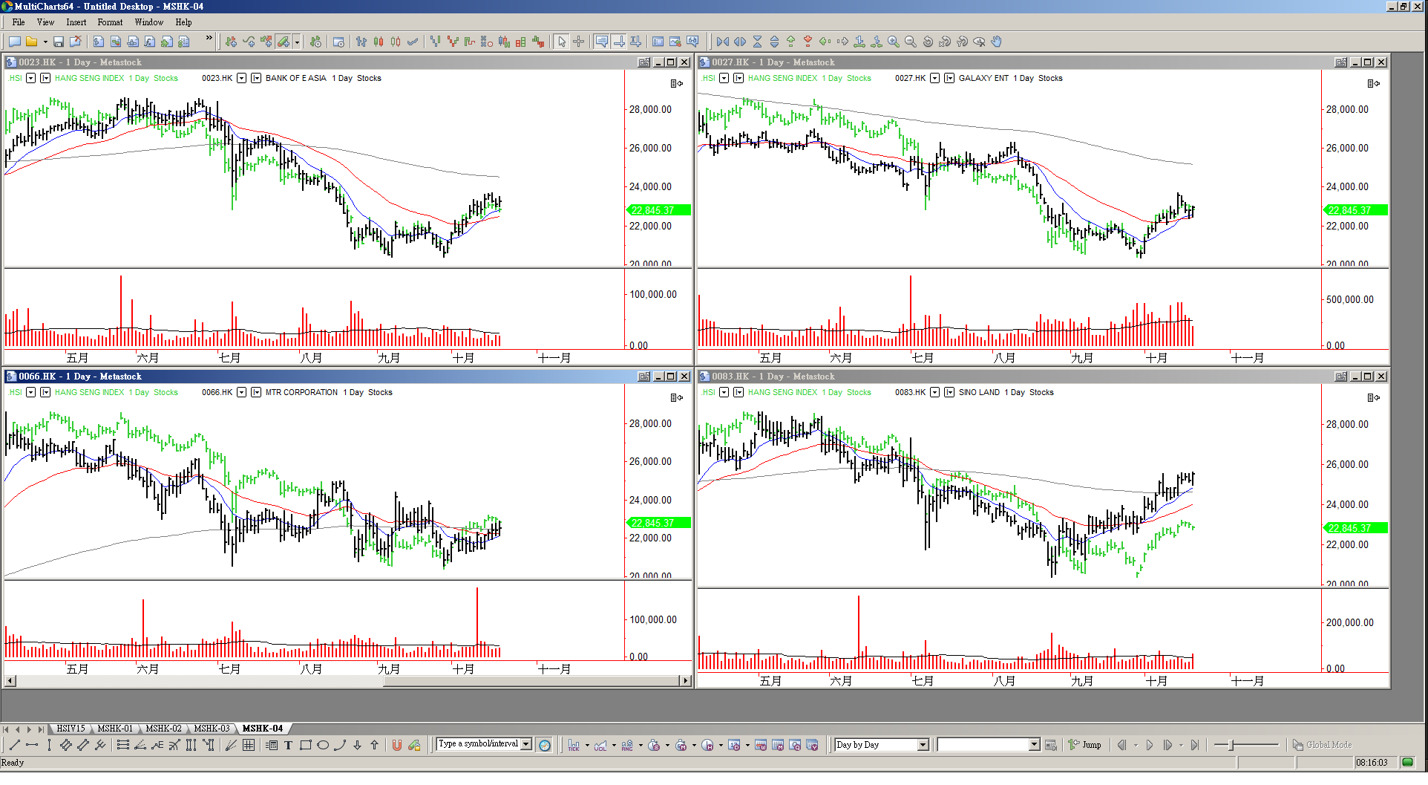Click the Save workspace floppy disk icon
This screenshot has width=1428, height=785.
59,42
